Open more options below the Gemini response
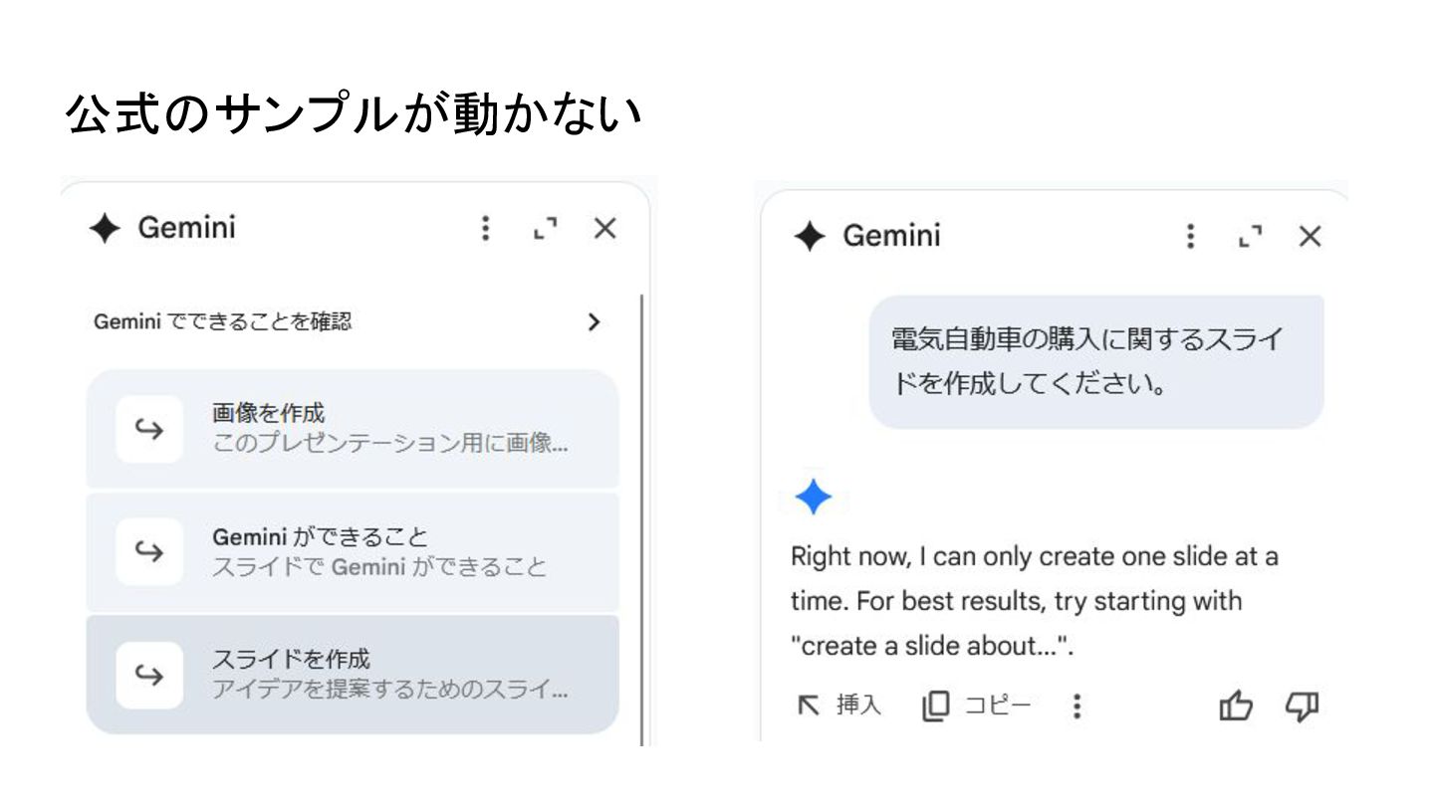This screenshot has height=806, width=1434. [1076, 705]
